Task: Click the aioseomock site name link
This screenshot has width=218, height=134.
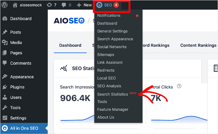Action: click(31, 5)
